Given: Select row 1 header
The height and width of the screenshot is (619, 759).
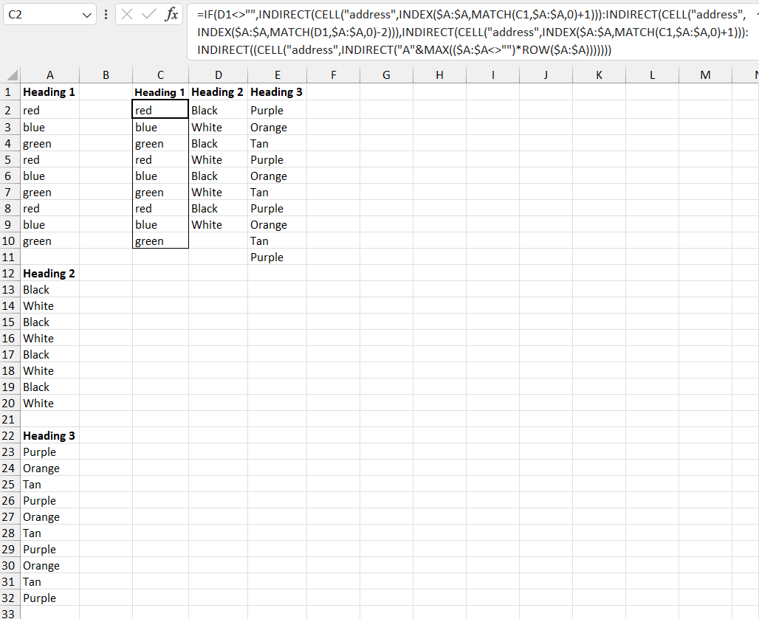Looking at the screenshot, I should click(x=10, y=92).
